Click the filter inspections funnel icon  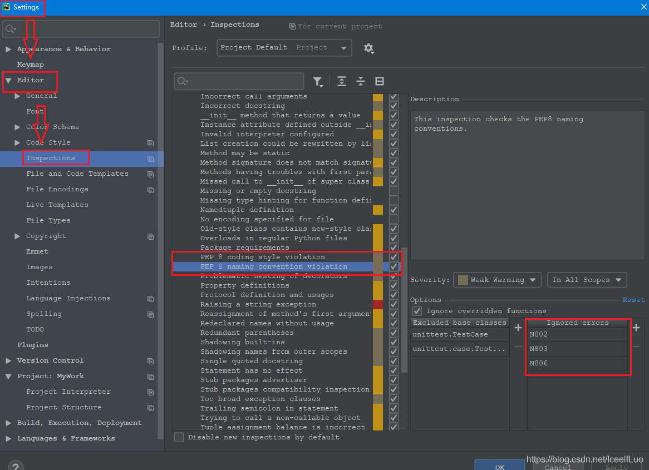click(317, 82)
